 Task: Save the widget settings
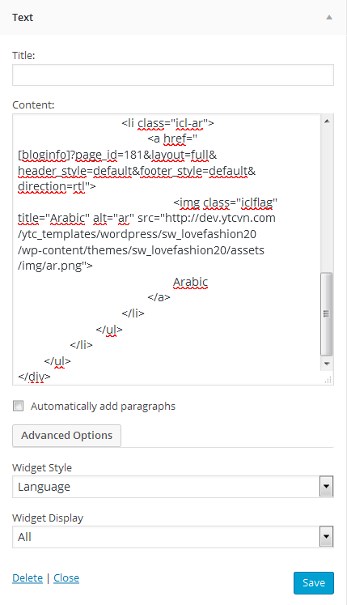click(314, 583)
